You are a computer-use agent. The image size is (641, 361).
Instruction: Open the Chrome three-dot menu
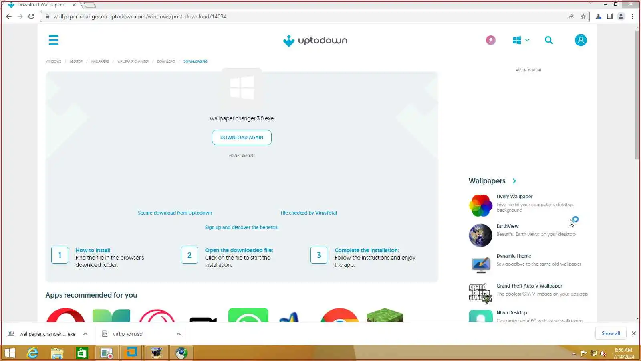[632, 16]
